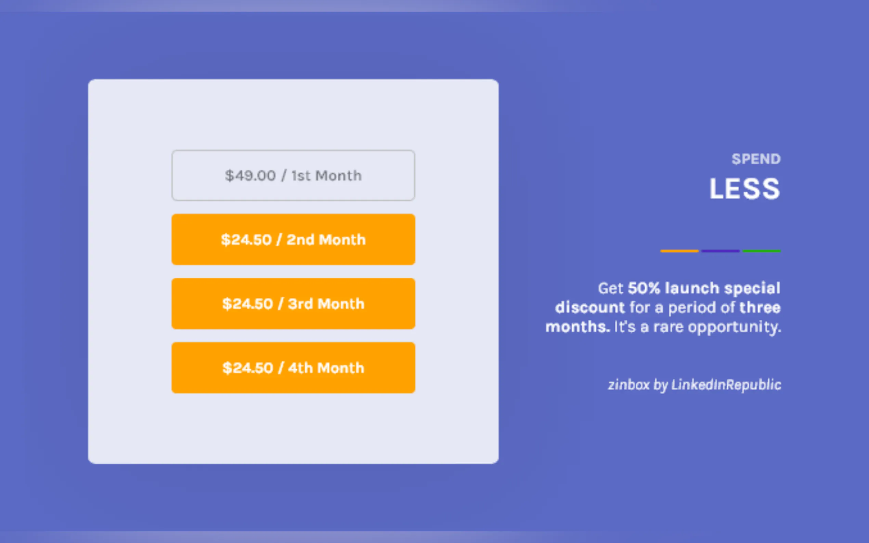Viewport: 869px width, 543px height.
Task: Click the bold 'months.' text
Action: pyautogui.click(x=577, y=327)
